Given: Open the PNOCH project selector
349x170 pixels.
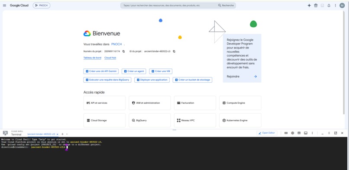Looking at the screenshot, I should pos(42,5).
